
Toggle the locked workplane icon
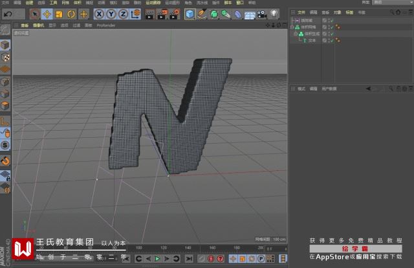(5, 175)
